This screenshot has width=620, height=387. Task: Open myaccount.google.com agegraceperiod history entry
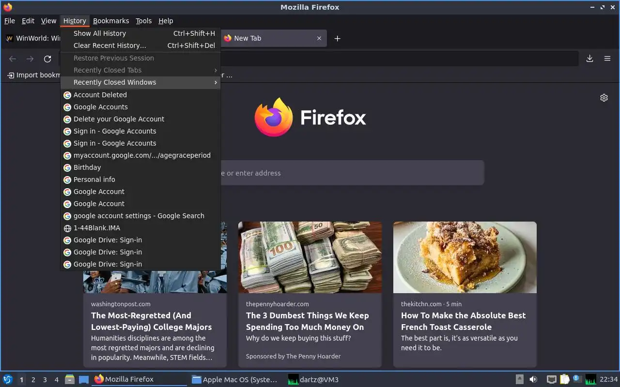[x=140, y=155]
